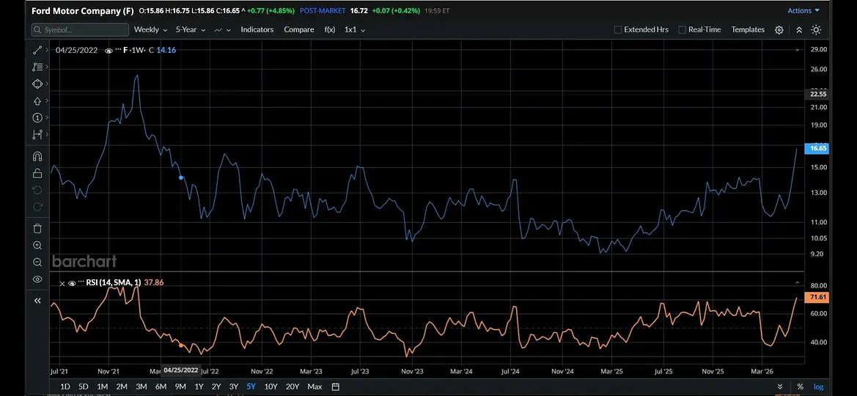857x396 pixels.
Task: Toggle percent scale button
Action: (x=800, y=386)
